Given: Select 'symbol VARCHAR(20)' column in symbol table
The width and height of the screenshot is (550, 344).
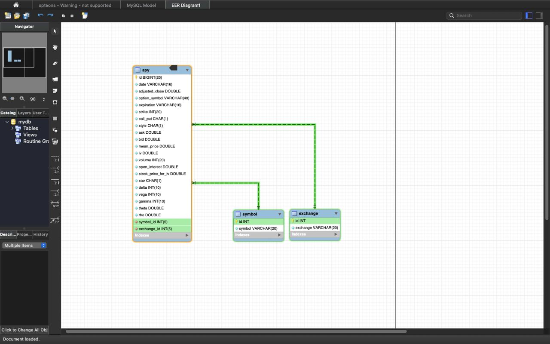Looking at the screenshot, I should coord(258,228).
